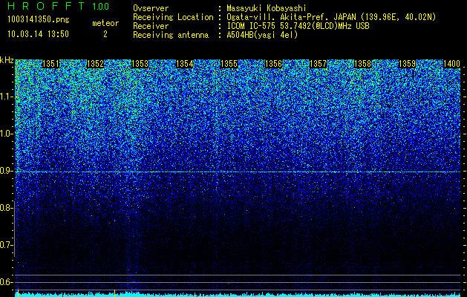Click the Receiving antenna A504HB text
Screen dimensions: 467x297
[262, 35]
